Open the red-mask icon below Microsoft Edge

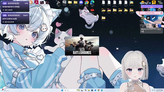pyautogui.click(x=92, y=10)
